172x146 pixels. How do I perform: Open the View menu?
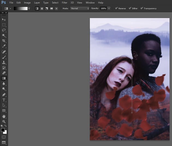pyautogui.click(x=79, y=3)
